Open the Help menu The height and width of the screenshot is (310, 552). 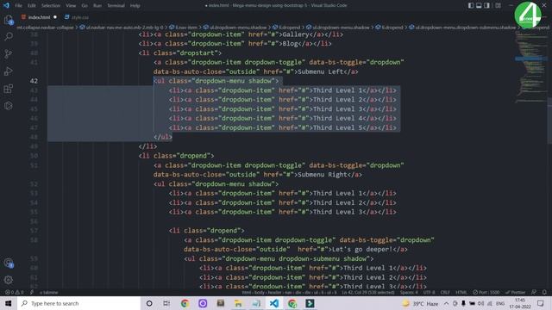(135, 6)
